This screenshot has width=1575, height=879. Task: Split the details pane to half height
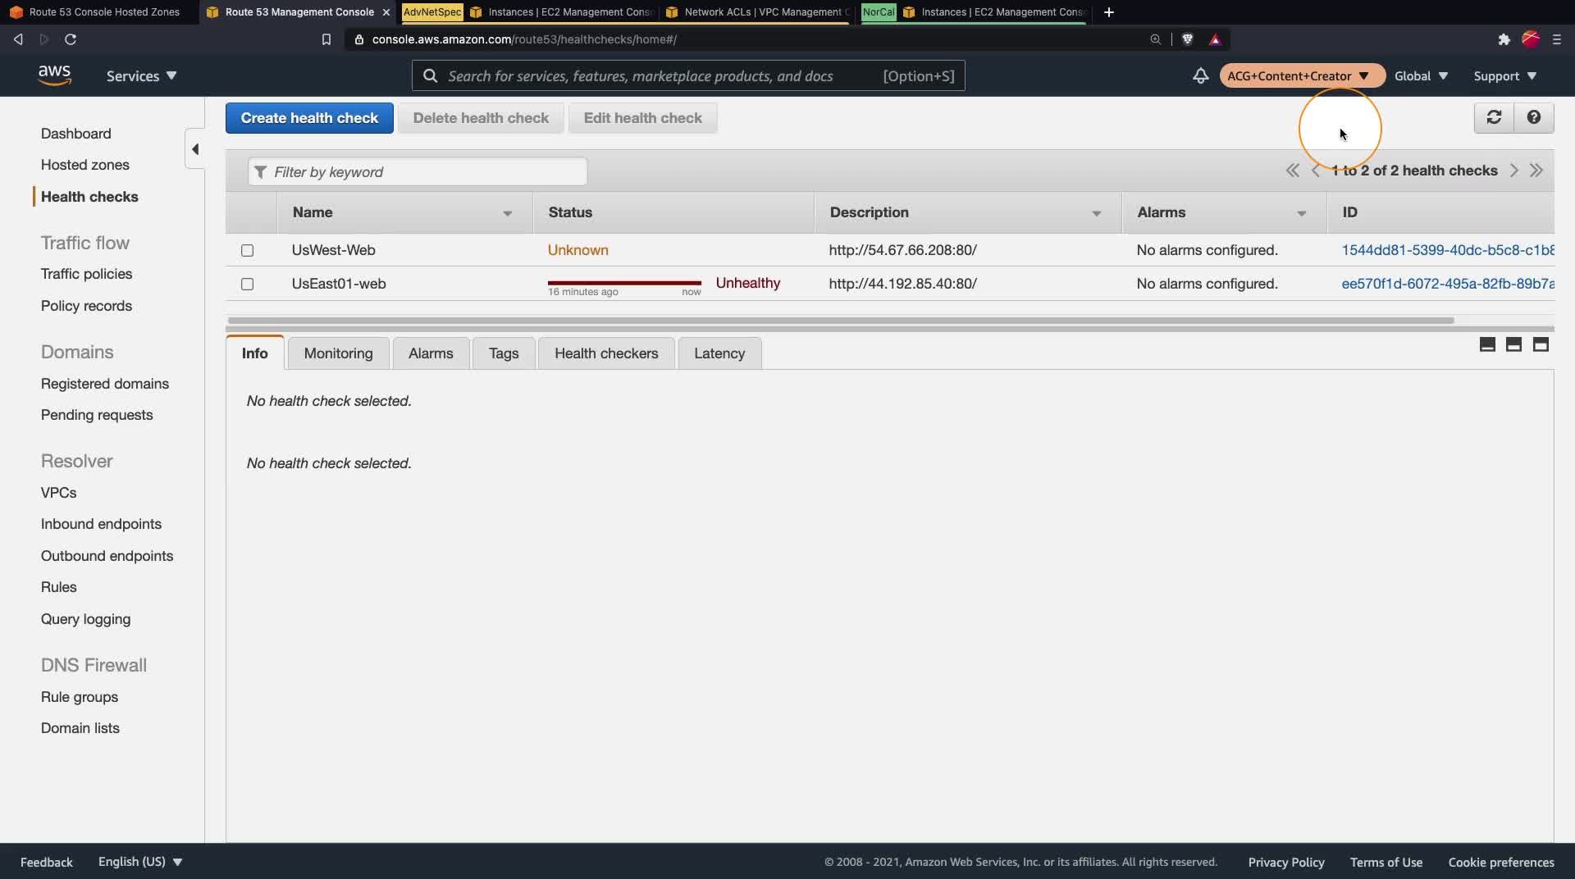(x=1513, y=344)
